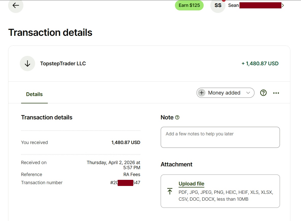This screenshot has width=301, height=221.
Task: Click the incoming arrow icon by TopstepTrader LLC
Action: 27,64
